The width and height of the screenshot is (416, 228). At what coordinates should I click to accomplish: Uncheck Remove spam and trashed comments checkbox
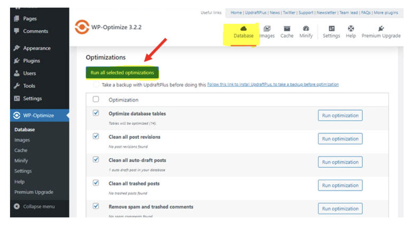tap(96, 206)
